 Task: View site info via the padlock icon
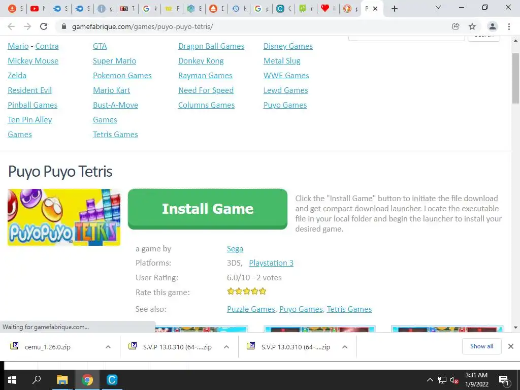pos(64,26)
